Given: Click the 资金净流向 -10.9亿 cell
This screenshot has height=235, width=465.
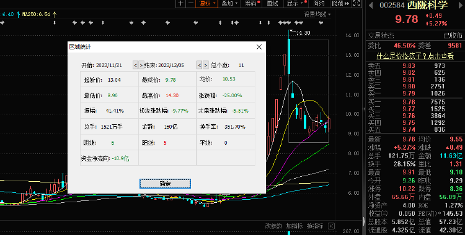Looking at the screenshot, I should [x=109, y=158].
